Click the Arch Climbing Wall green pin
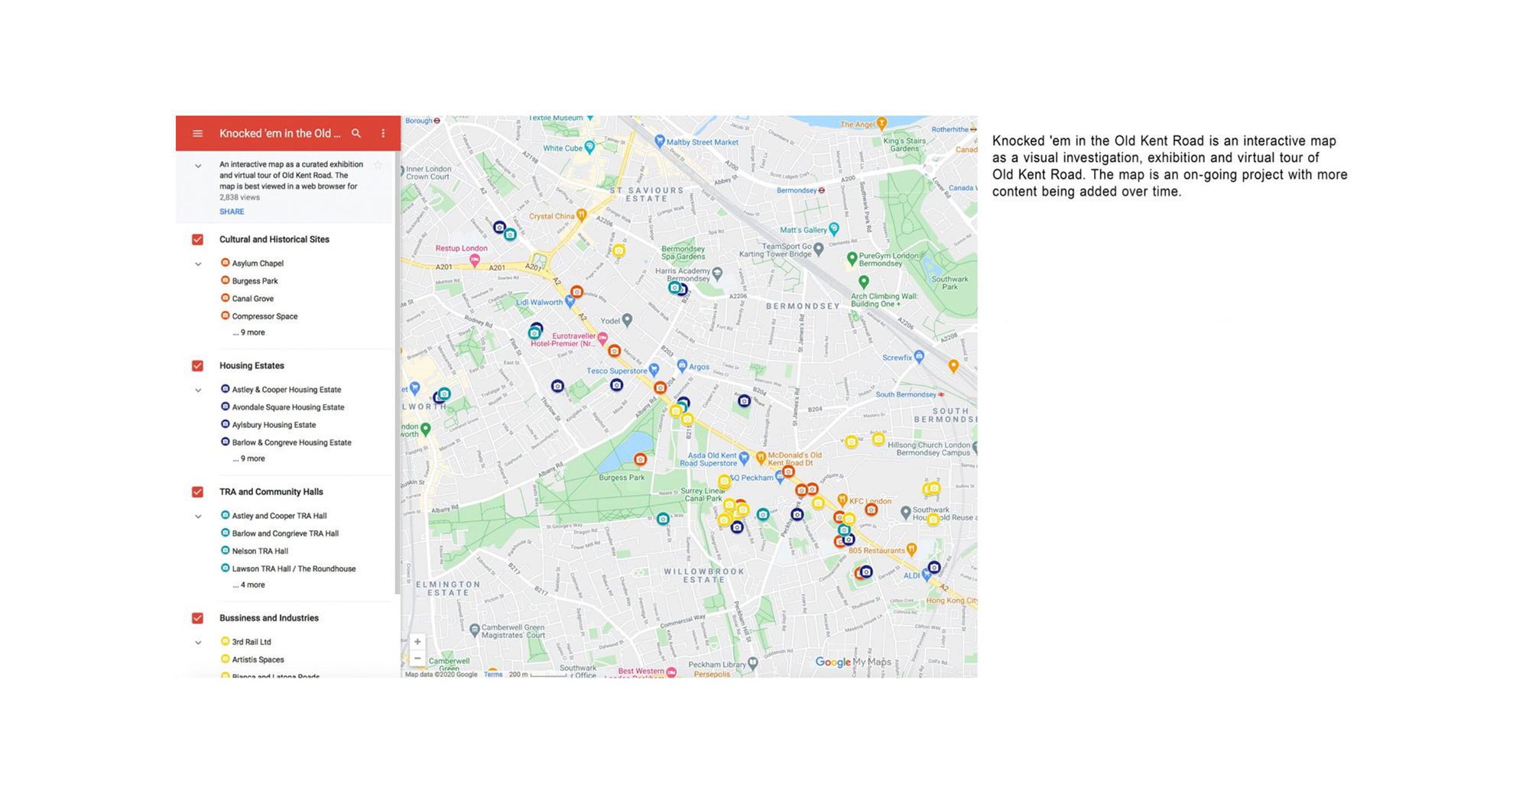 pos(864,283)
